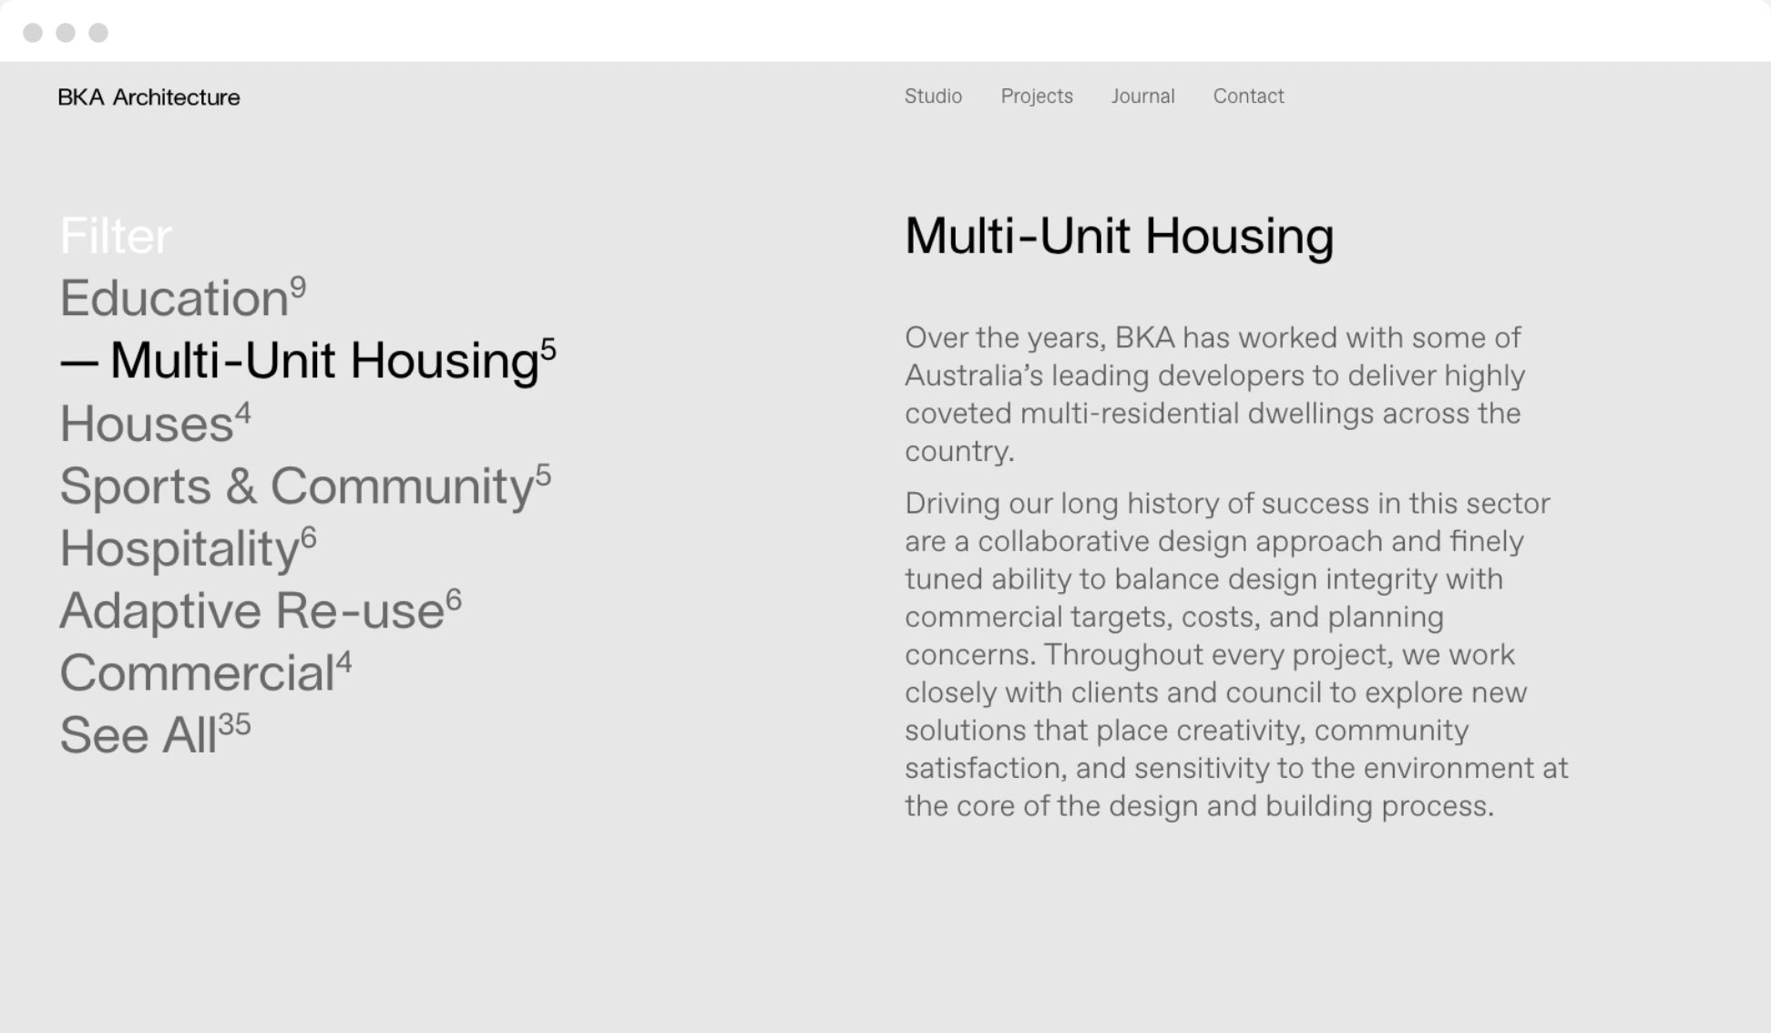1771x1033 pixels.
Task: Click the paragraph starting "Over the years"
Action: (x=1213, y=394)
